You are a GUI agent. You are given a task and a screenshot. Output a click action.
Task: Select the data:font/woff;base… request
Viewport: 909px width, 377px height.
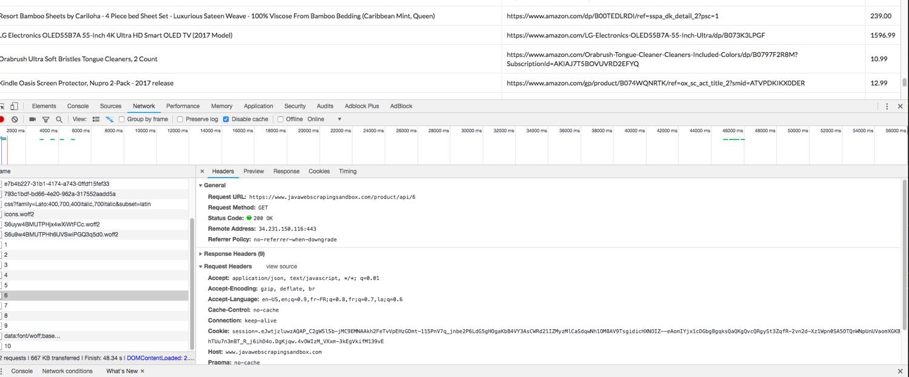[94, 336]
